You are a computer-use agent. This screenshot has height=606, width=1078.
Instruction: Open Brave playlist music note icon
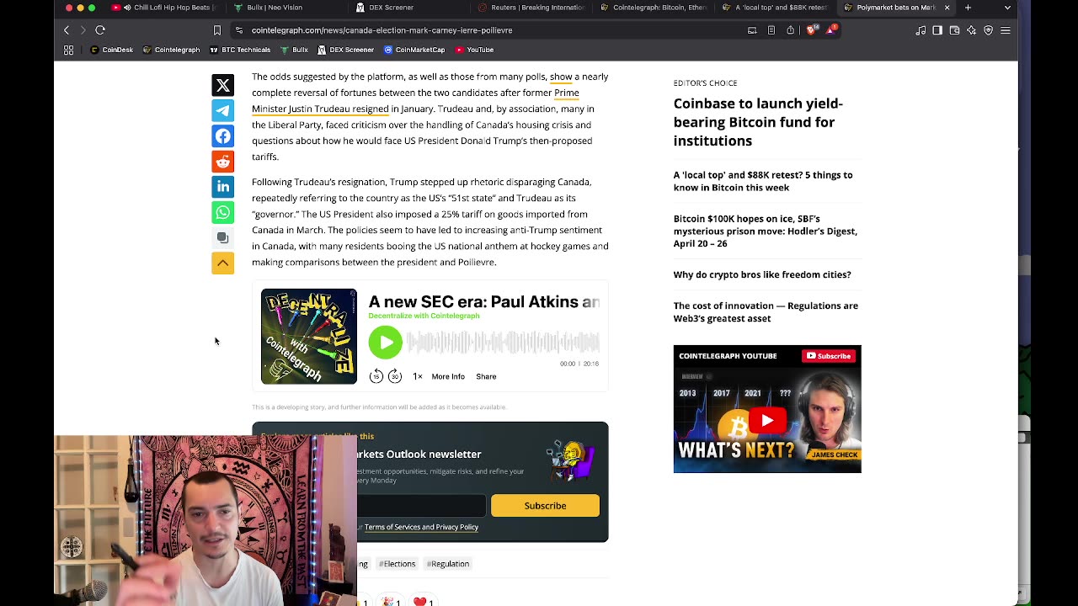pyautogui.click(x=921, y=30)
